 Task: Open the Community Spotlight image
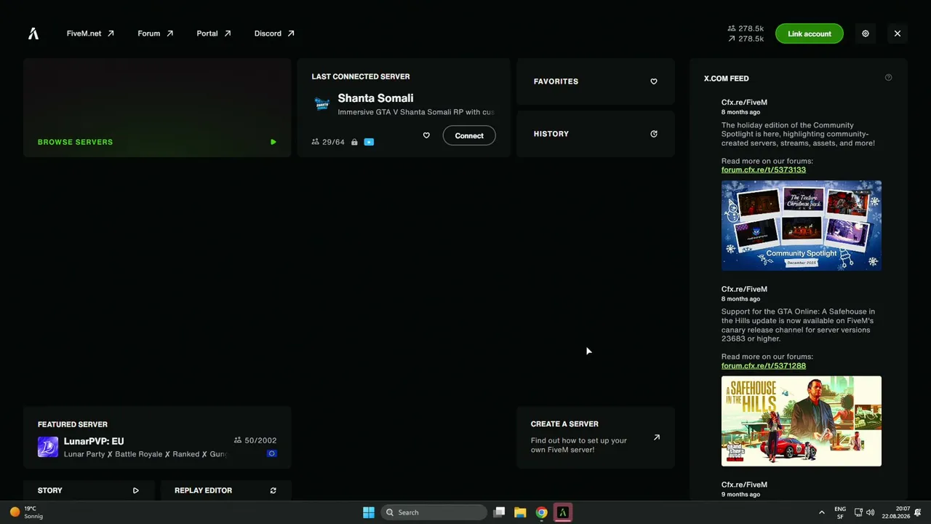pos(802,226)
